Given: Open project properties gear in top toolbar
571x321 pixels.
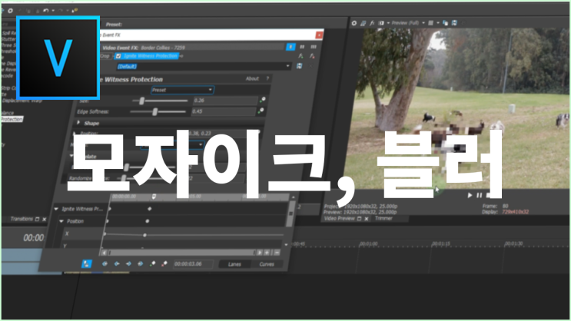Looking at the screenshot, I should 10,11.
